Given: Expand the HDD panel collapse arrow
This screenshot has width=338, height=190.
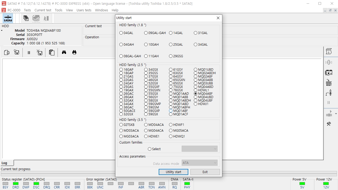Looking at the screenshot, I should [x=2, y=31].
